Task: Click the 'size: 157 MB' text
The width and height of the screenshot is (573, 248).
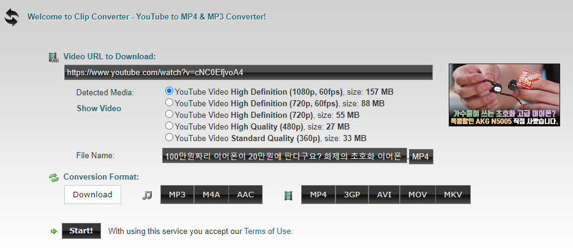Action: (x=369, y=92)
